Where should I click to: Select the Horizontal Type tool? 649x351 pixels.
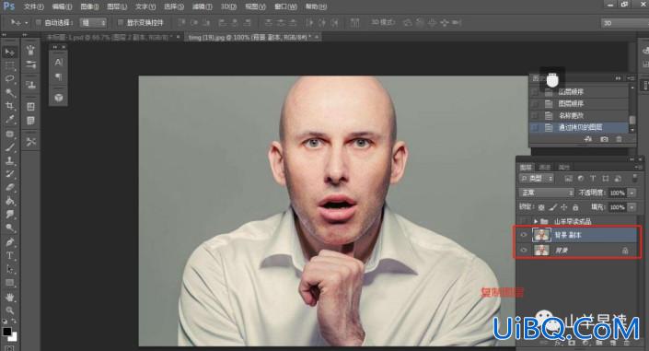point(9,256)
